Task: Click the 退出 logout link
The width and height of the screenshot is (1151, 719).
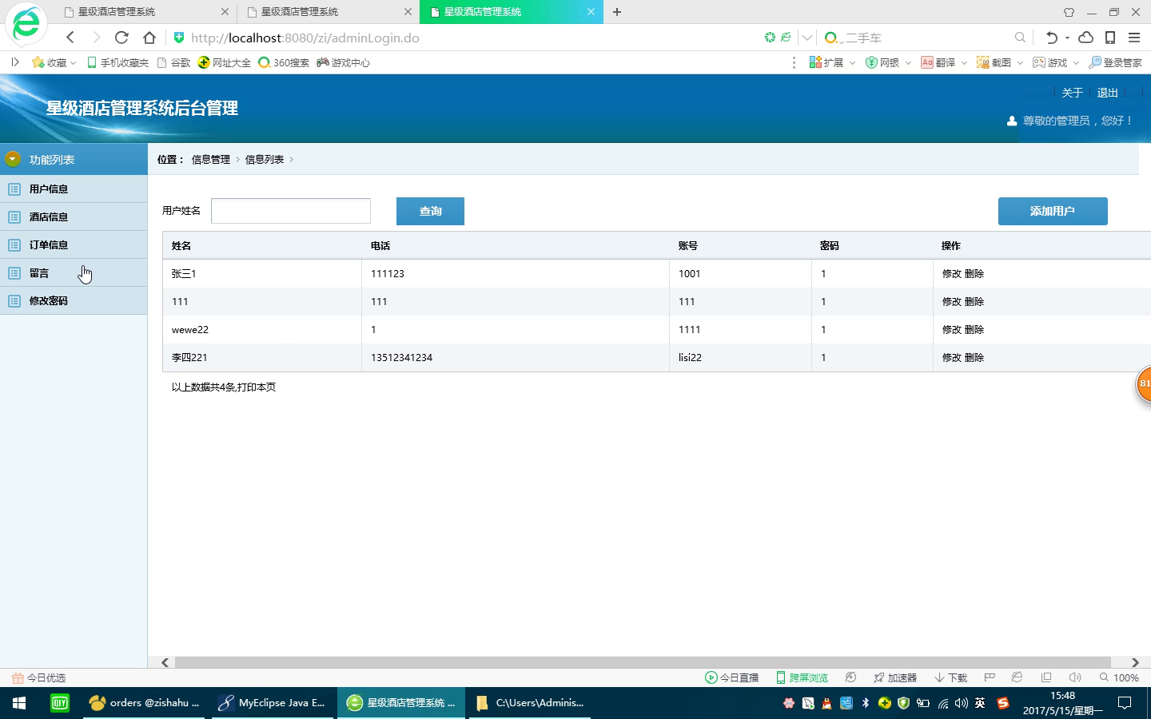Action: pyautogui.click(x=1107, y=93)
